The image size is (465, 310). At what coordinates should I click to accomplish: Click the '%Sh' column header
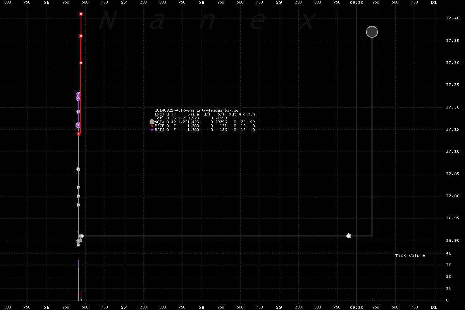click(x=251, y=114)
